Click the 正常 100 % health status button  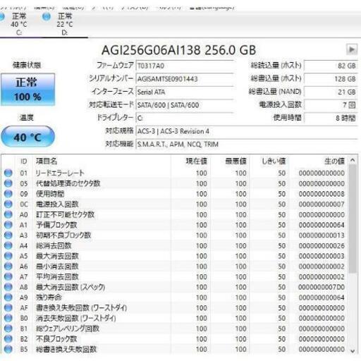point(27,90)
